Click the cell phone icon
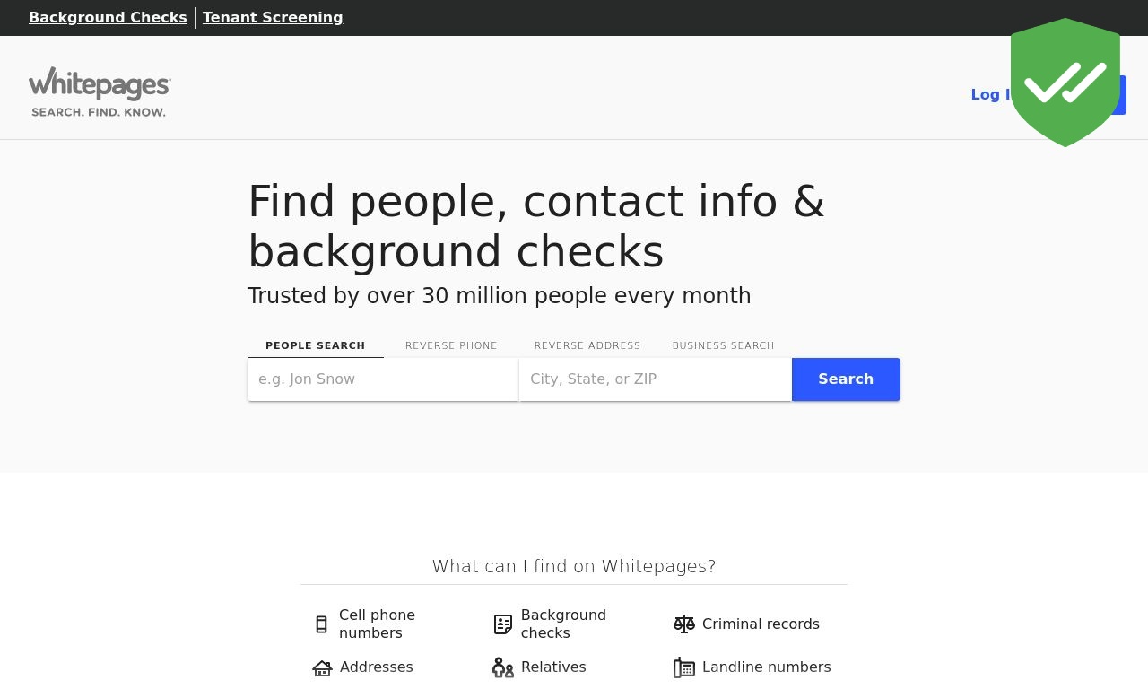 pyautogui.click(x=322, y=624)
